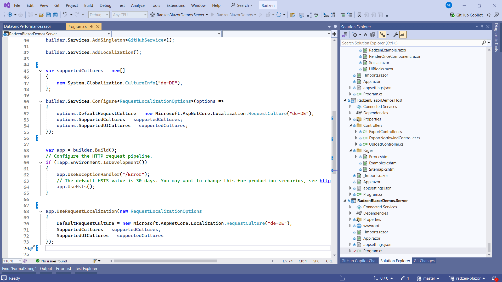The image size is (502, 282).
Task: Click the Solution Explorer vertical scrollbar thumb
Action: tap(489, 248)
